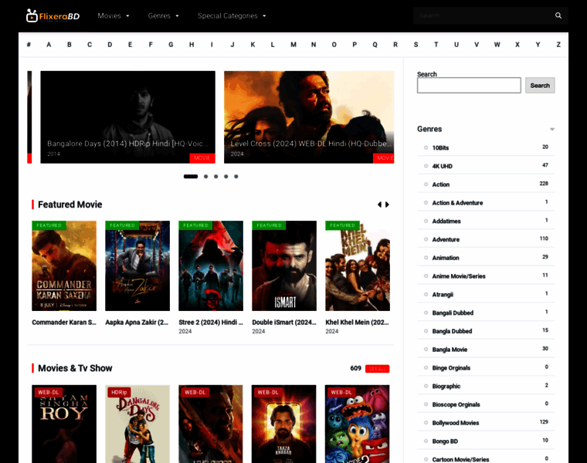Open the Level Cross slider banner
This screenshot has height=463, width=587.
point(309,117)
